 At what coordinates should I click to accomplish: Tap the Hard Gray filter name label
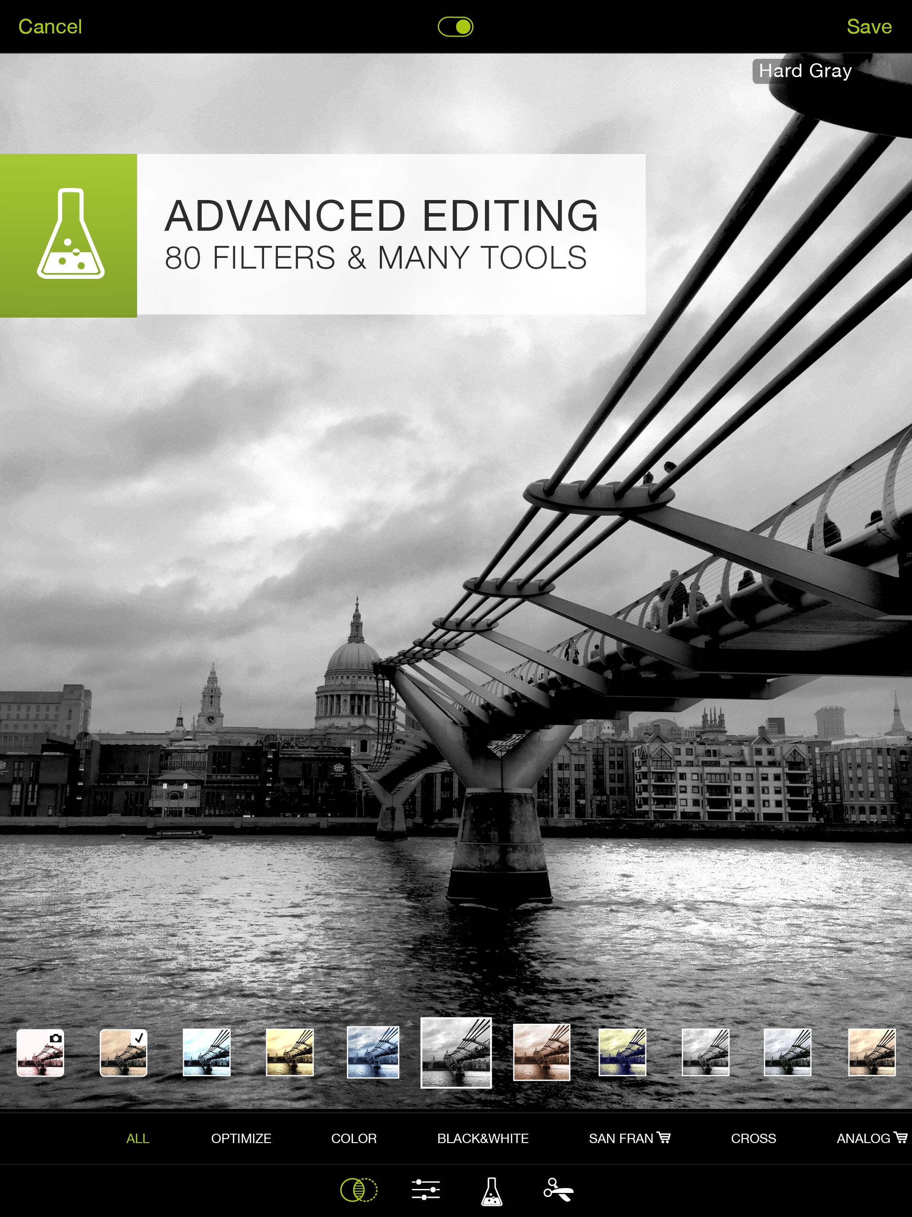point(805,71)
